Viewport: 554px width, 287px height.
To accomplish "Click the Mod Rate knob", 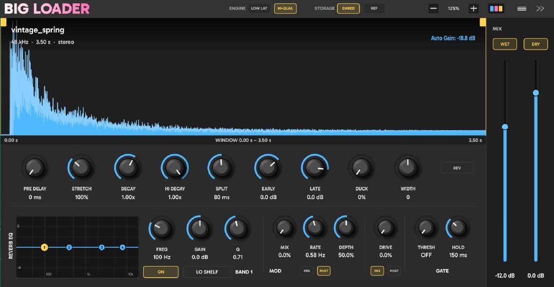I will [x=315, y=227].
